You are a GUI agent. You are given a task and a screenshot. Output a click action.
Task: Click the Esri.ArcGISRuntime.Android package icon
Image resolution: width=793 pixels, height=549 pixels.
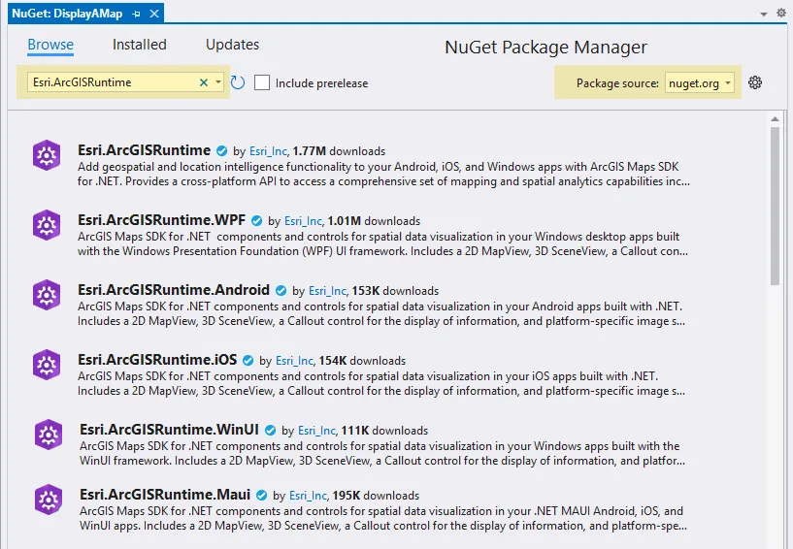click(47, 295)
